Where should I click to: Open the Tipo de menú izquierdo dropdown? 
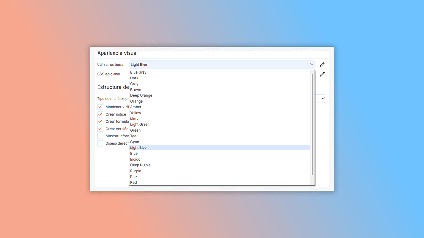[x=323, y=98]
